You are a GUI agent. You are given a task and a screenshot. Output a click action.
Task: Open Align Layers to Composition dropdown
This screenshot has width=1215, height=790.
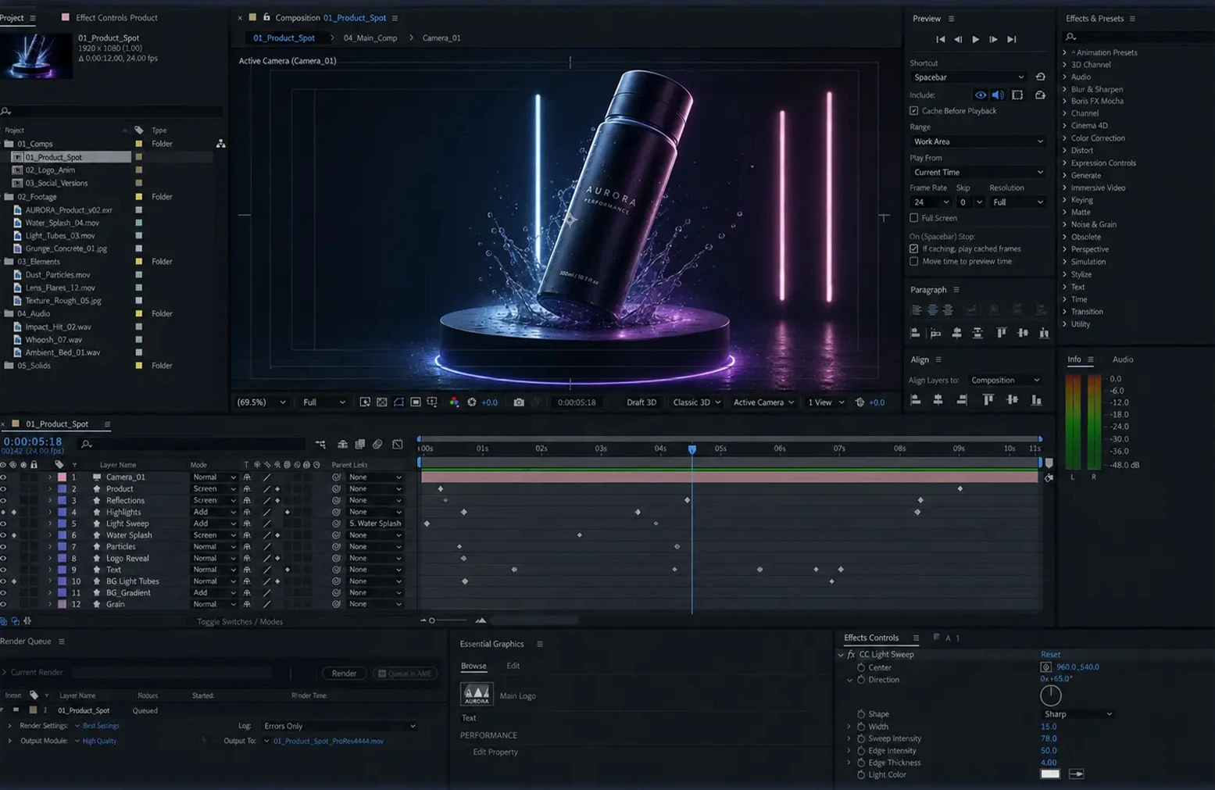1006,381
